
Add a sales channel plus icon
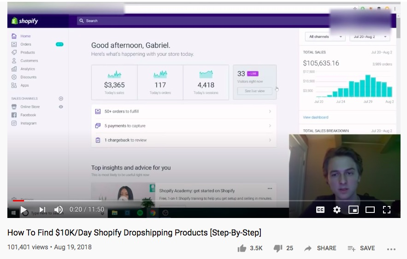61,99
